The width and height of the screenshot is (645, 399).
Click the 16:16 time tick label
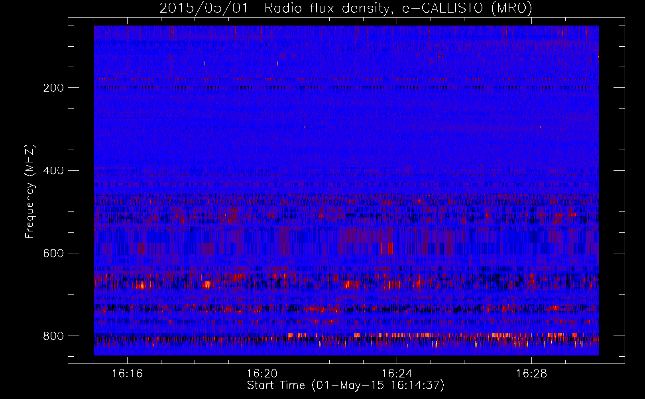click(x=127, y=374)
